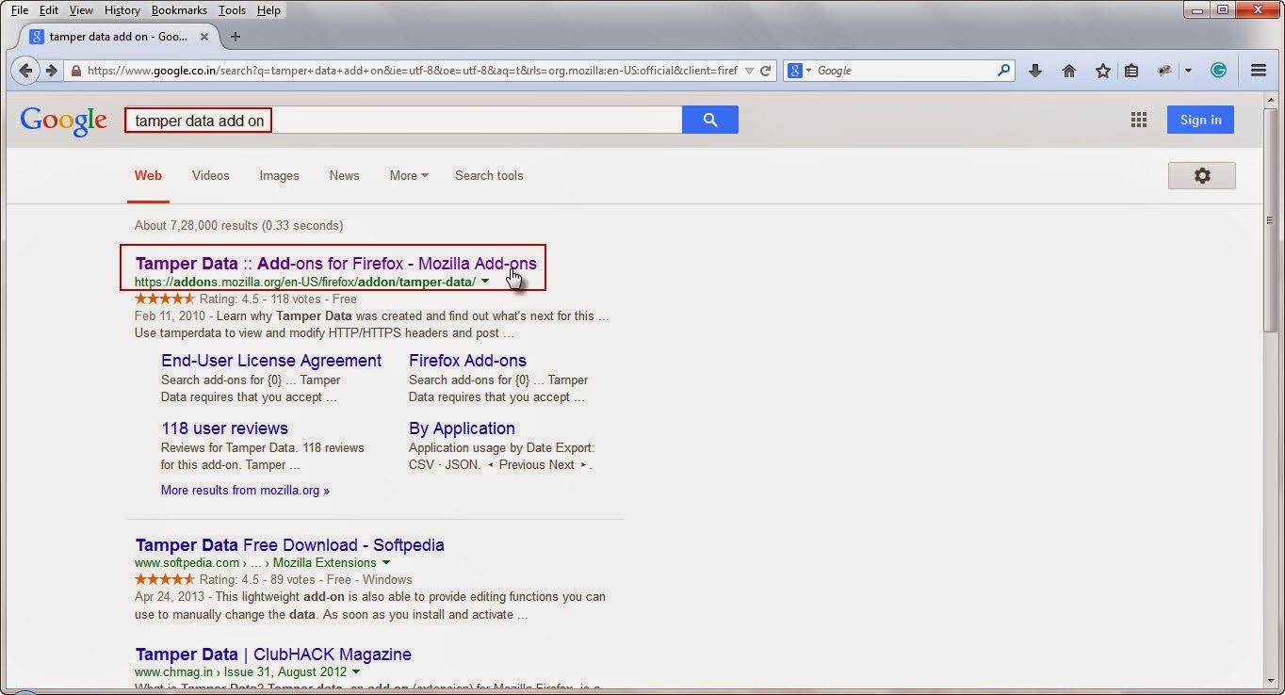The height and width of the screenshot is (695, 1285).
Task: Open End-User License Agreement sitelink
Action: pyautogui.click(x=271, y=361)
